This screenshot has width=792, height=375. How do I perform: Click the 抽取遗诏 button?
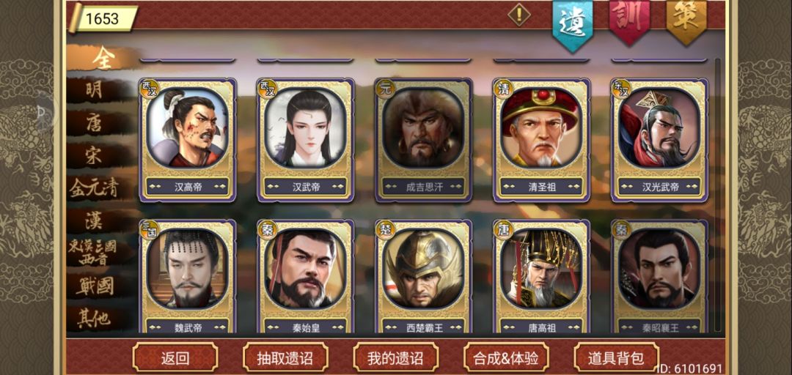pos(285,357)
